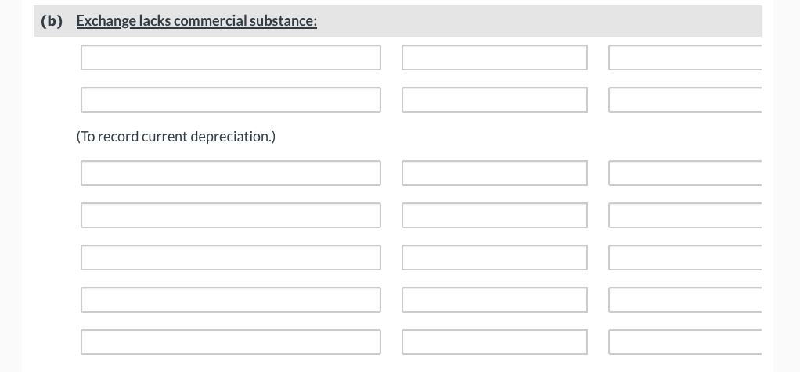The height and width of the screenshot is (372, 800).
Task: Select account title field in second depreciation line
Action: [230, 99]
